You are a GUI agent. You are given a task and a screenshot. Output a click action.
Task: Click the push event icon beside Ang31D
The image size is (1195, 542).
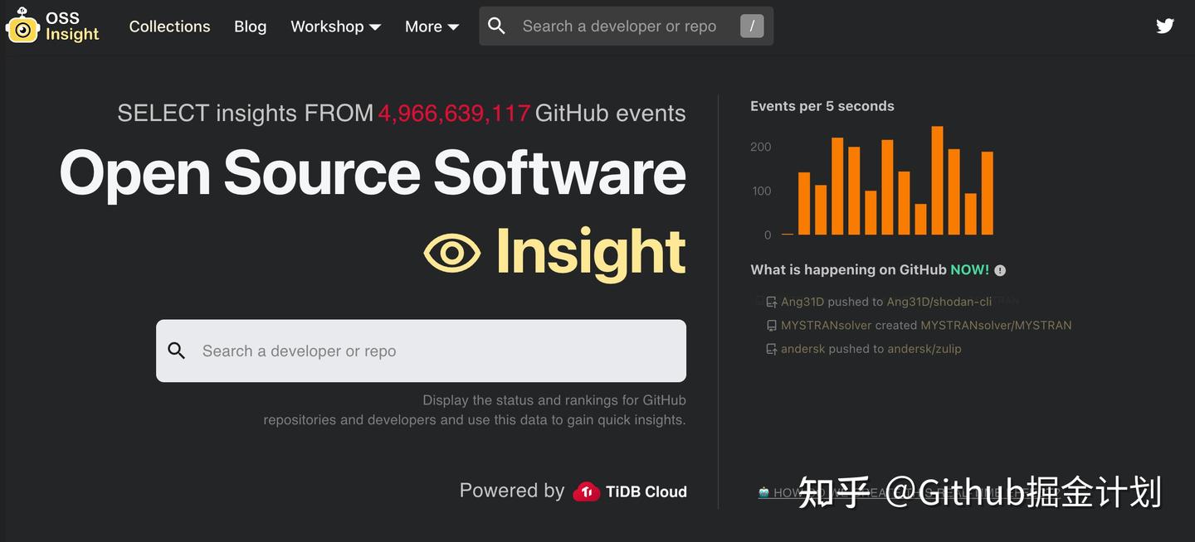coord(771,302)
